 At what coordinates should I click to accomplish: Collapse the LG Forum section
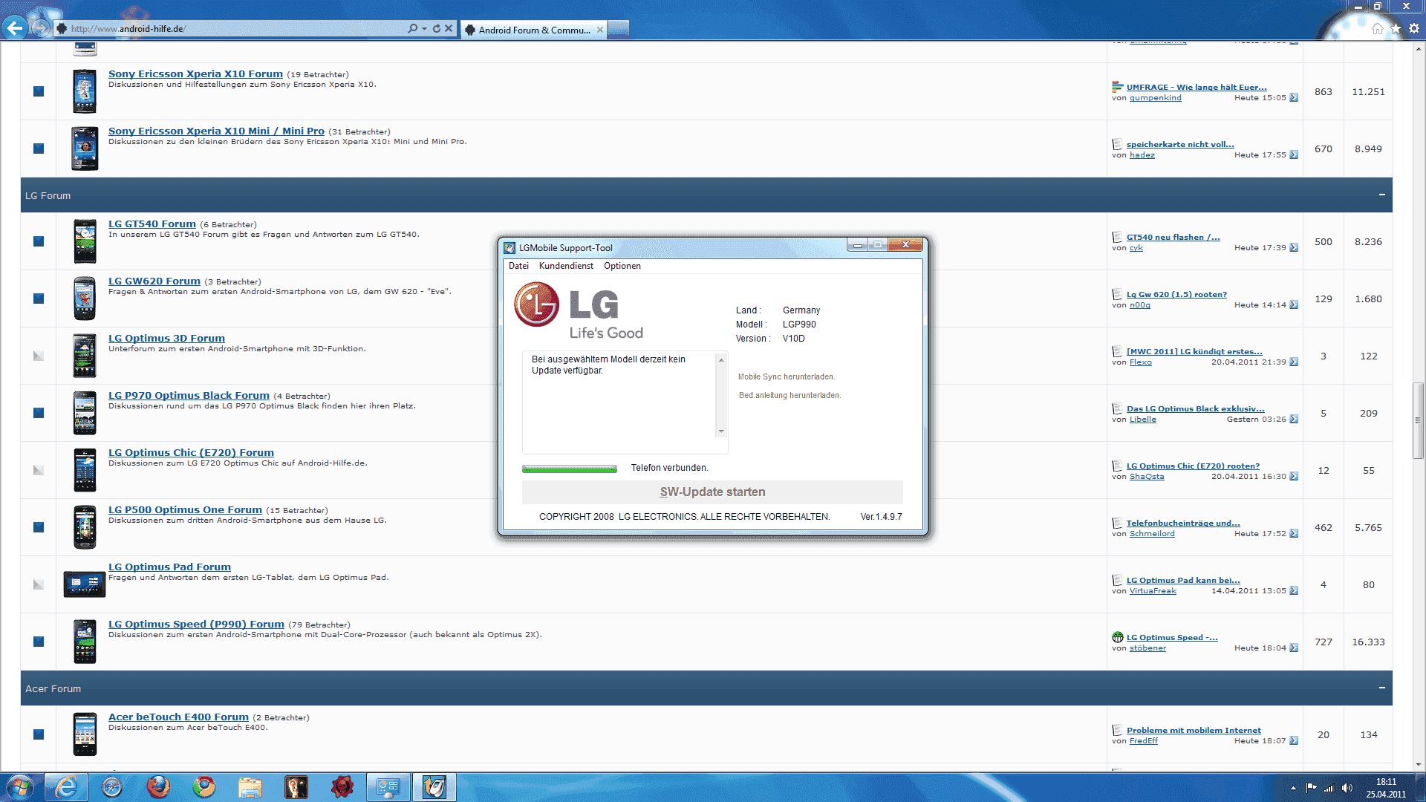point(1382,195)
